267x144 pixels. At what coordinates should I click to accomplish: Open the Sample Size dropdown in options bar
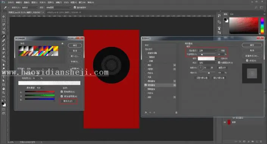[x=30, y=8]
